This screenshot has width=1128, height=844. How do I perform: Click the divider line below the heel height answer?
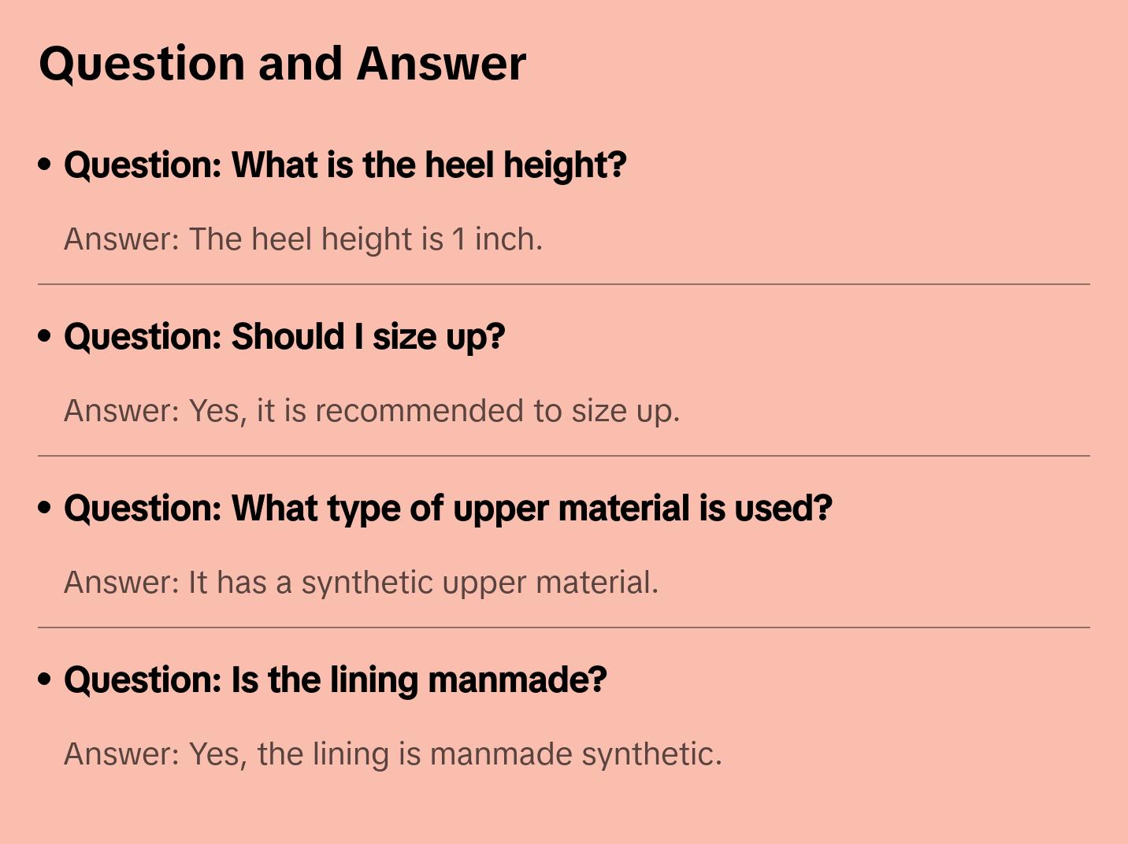click(x=564, y=284)
